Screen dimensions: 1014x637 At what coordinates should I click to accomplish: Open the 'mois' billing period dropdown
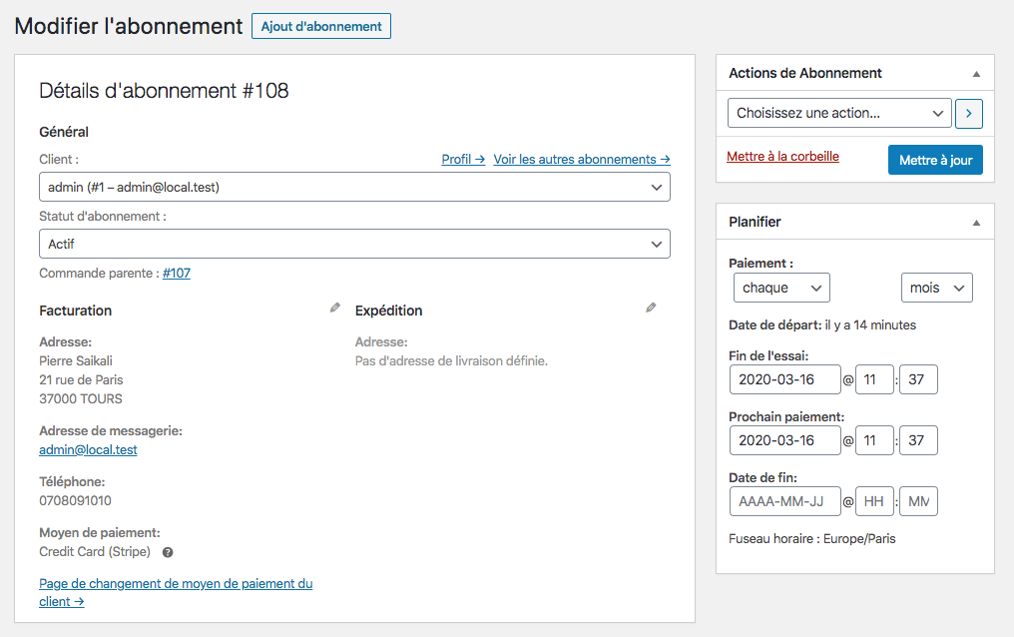936,287
